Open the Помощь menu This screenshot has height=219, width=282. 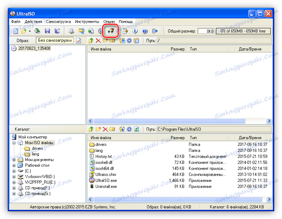tap(126, 22)
